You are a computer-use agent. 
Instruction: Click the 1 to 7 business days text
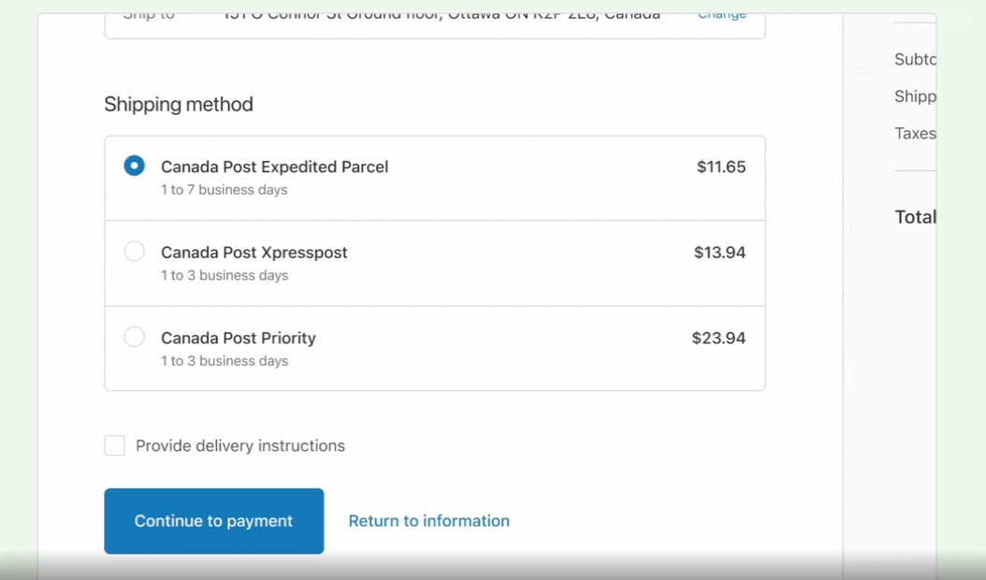[225, 189]
